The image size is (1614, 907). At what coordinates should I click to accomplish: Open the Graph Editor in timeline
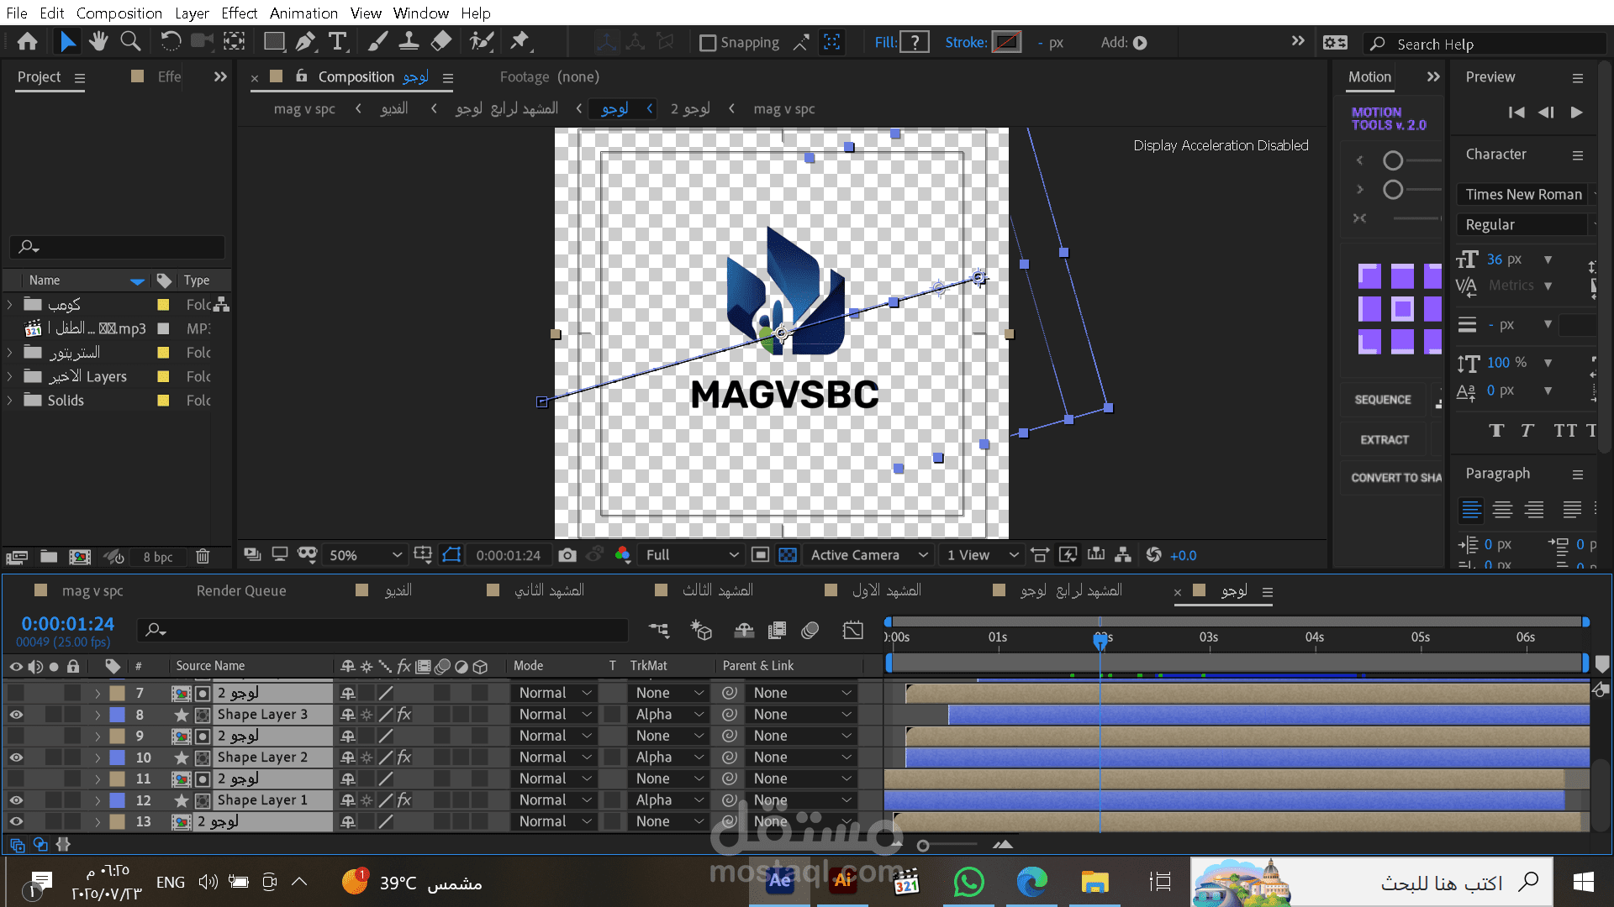853,631
